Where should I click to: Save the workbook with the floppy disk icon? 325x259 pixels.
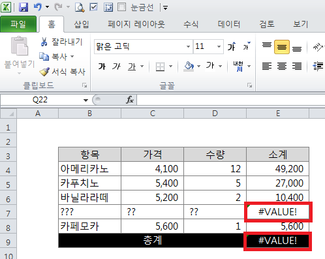point(23,7)
